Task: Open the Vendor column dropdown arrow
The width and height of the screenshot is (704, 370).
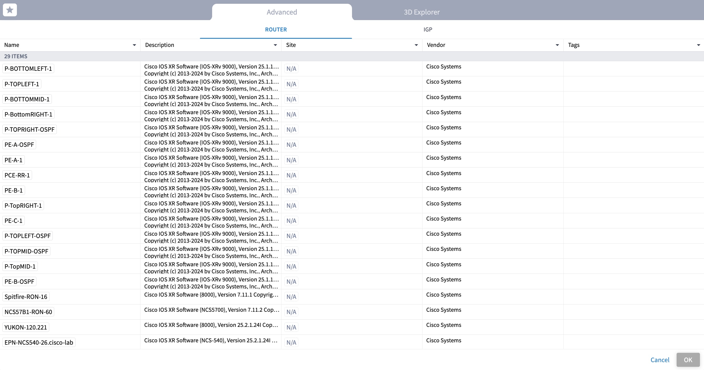Action: [x=557, y=45]
